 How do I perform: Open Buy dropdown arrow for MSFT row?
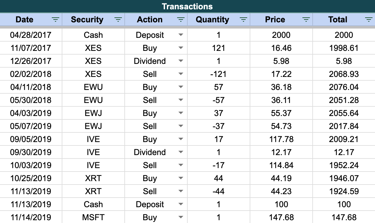click(x=181, y=217)
